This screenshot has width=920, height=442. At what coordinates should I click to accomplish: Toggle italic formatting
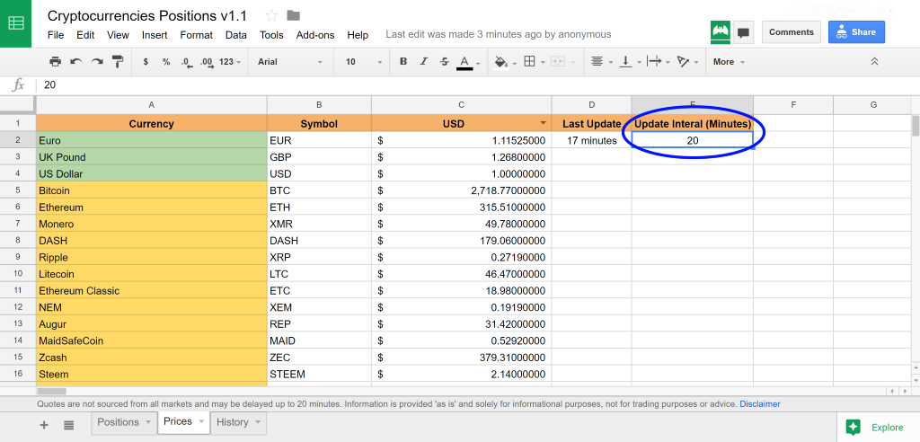[x=424, y=62]
